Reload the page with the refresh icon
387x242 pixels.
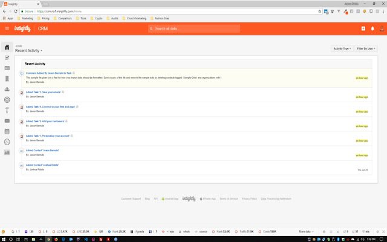pyautogui.click(x=16, y=11)
